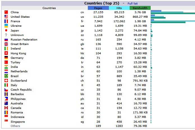This screenshot has height=130, width=195.
Task: Click Switzerland's 791.90 KB bandwidth value
Action: [x=140, y=80]
